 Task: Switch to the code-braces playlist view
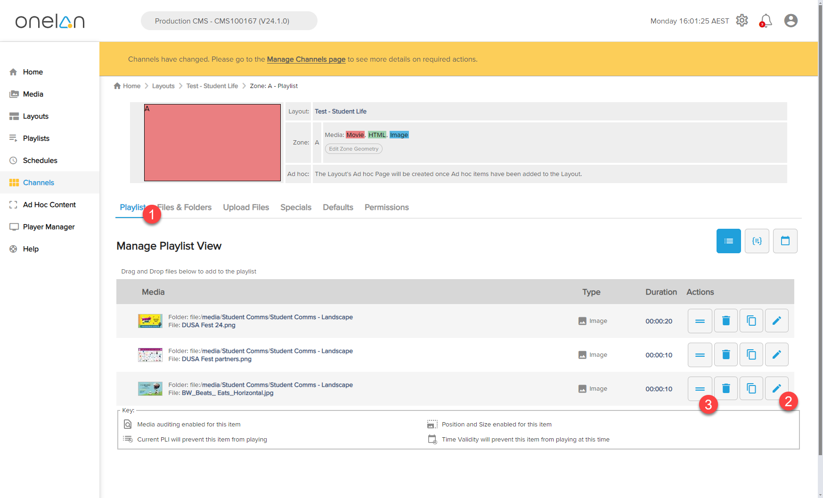coord(757,241)
